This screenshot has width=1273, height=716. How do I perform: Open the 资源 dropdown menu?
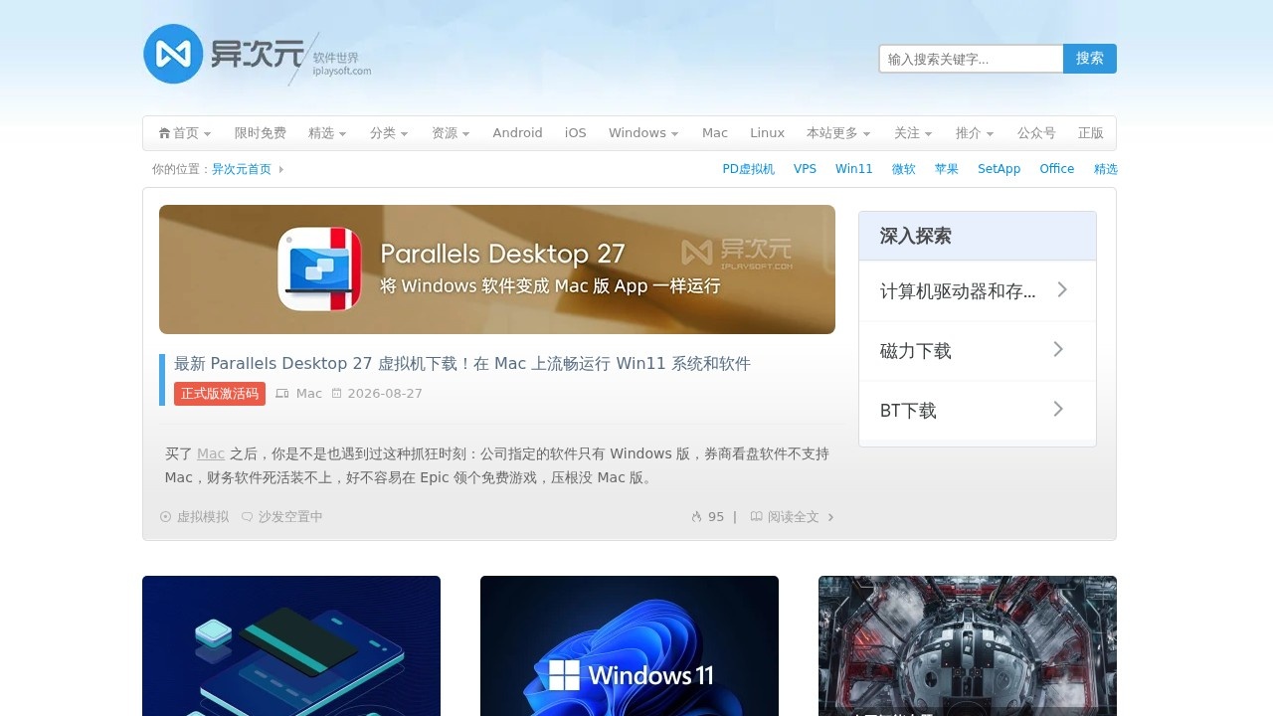451,133
